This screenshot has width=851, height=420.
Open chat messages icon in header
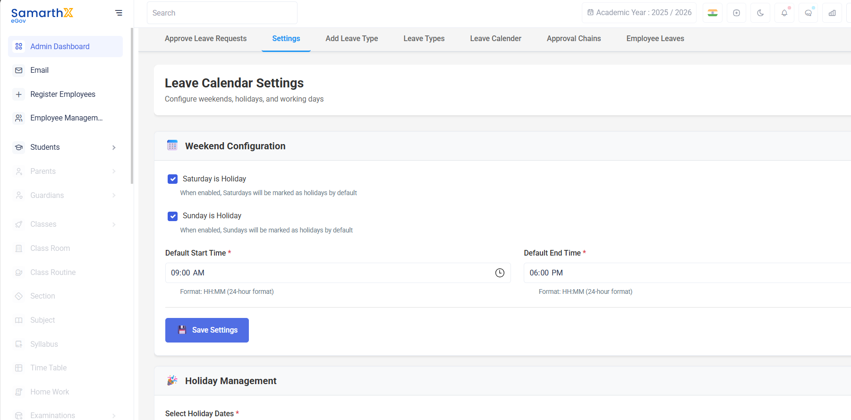(x=808, y=13)
